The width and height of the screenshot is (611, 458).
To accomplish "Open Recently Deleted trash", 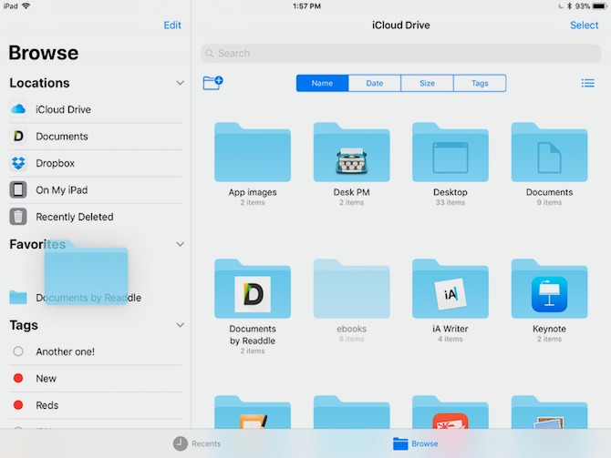I will tap(74, 217).
